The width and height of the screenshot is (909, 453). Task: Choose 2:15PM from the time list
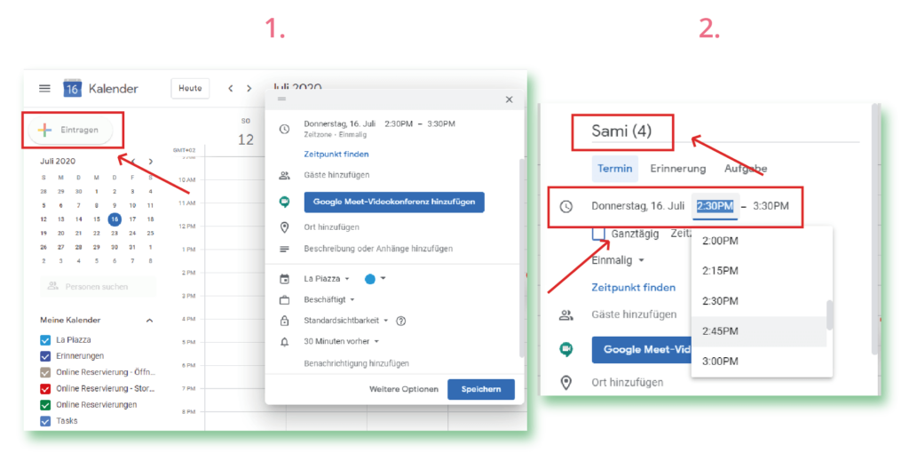(x=759, y=271)
